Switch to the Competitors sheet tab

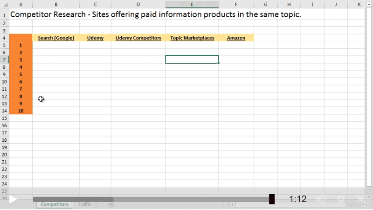[55, 204]
